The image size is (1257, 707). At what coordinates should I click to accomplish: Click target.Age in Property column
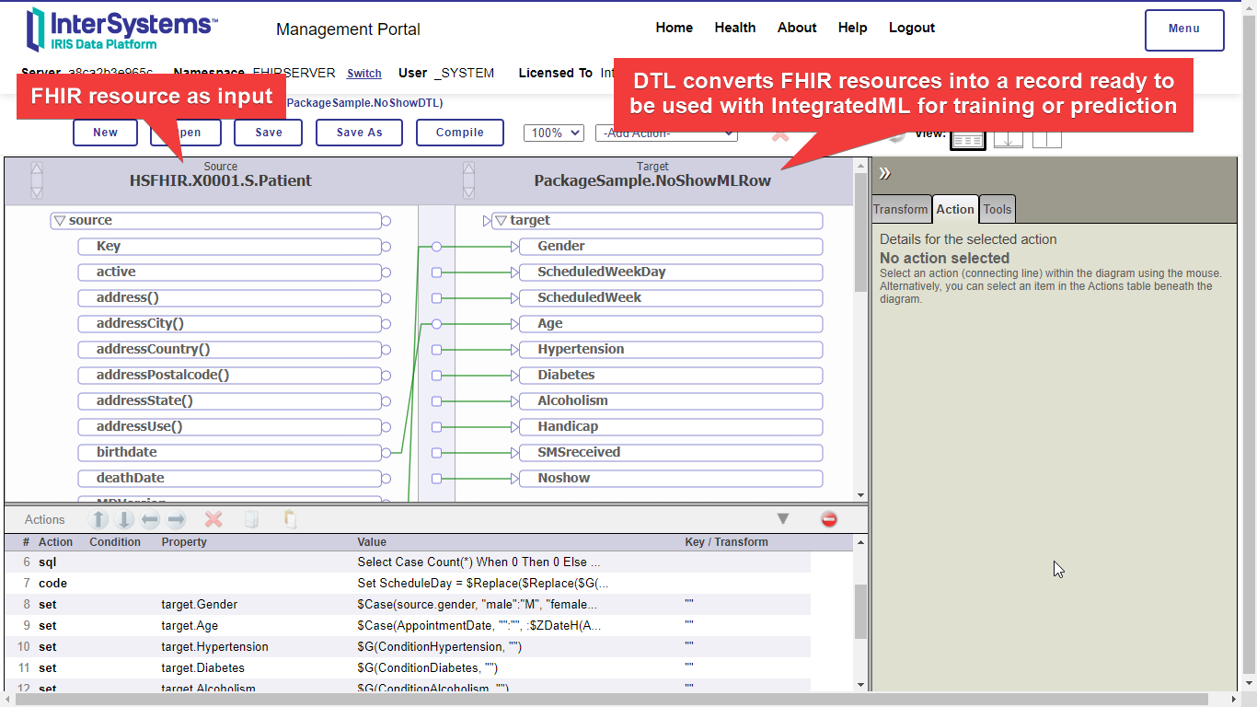[191, 626]
